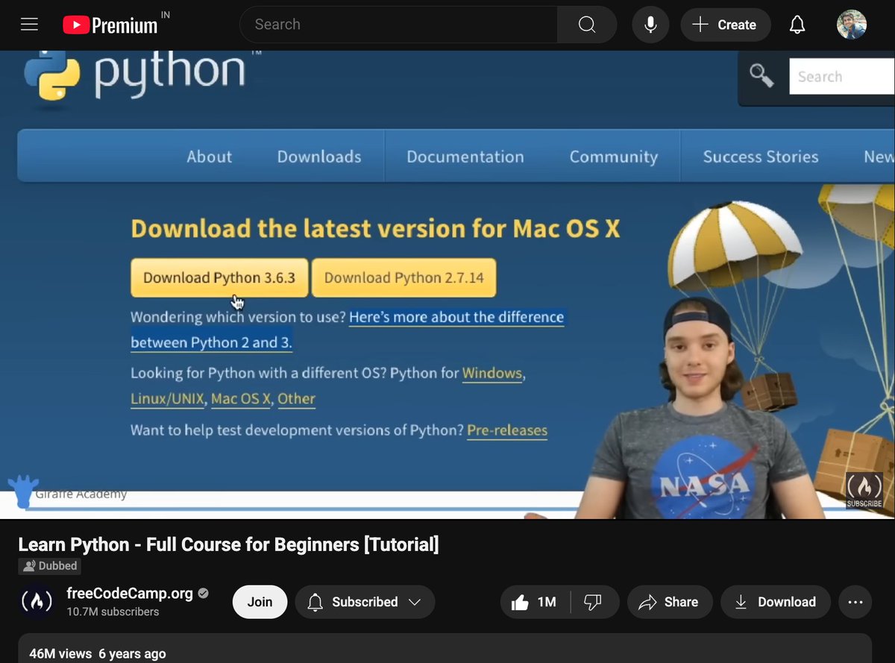Click the magnifier search button
The width and height of the screenshot is (895, 663).
(587, 25)
